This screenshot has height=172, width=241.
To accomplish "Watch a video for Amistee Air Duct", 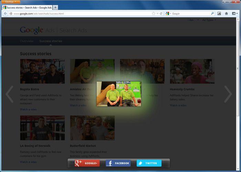I will click(x=78, y=105).
